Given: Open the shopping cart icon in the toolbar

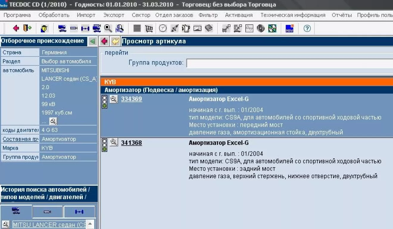Looking at the screenshot, I should [149, 29].
